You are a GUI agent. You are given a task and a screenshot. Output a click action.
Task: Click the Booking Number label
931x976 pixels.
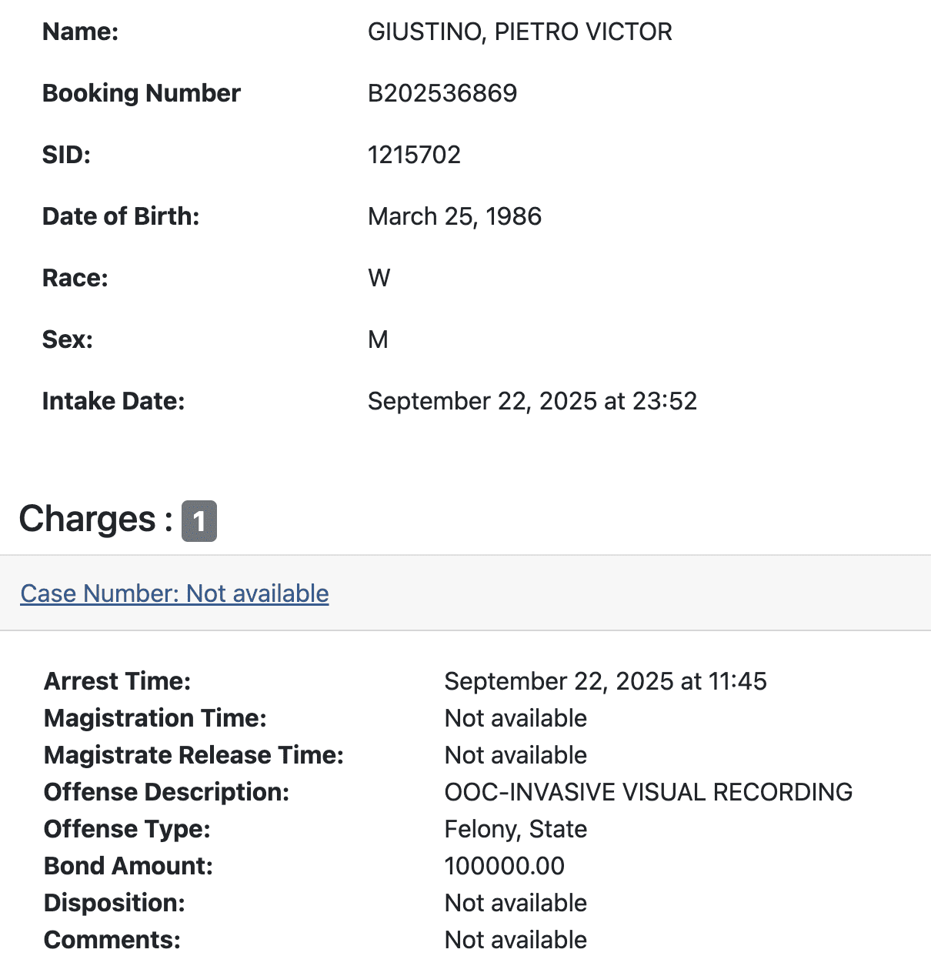[x=142, y=93]
